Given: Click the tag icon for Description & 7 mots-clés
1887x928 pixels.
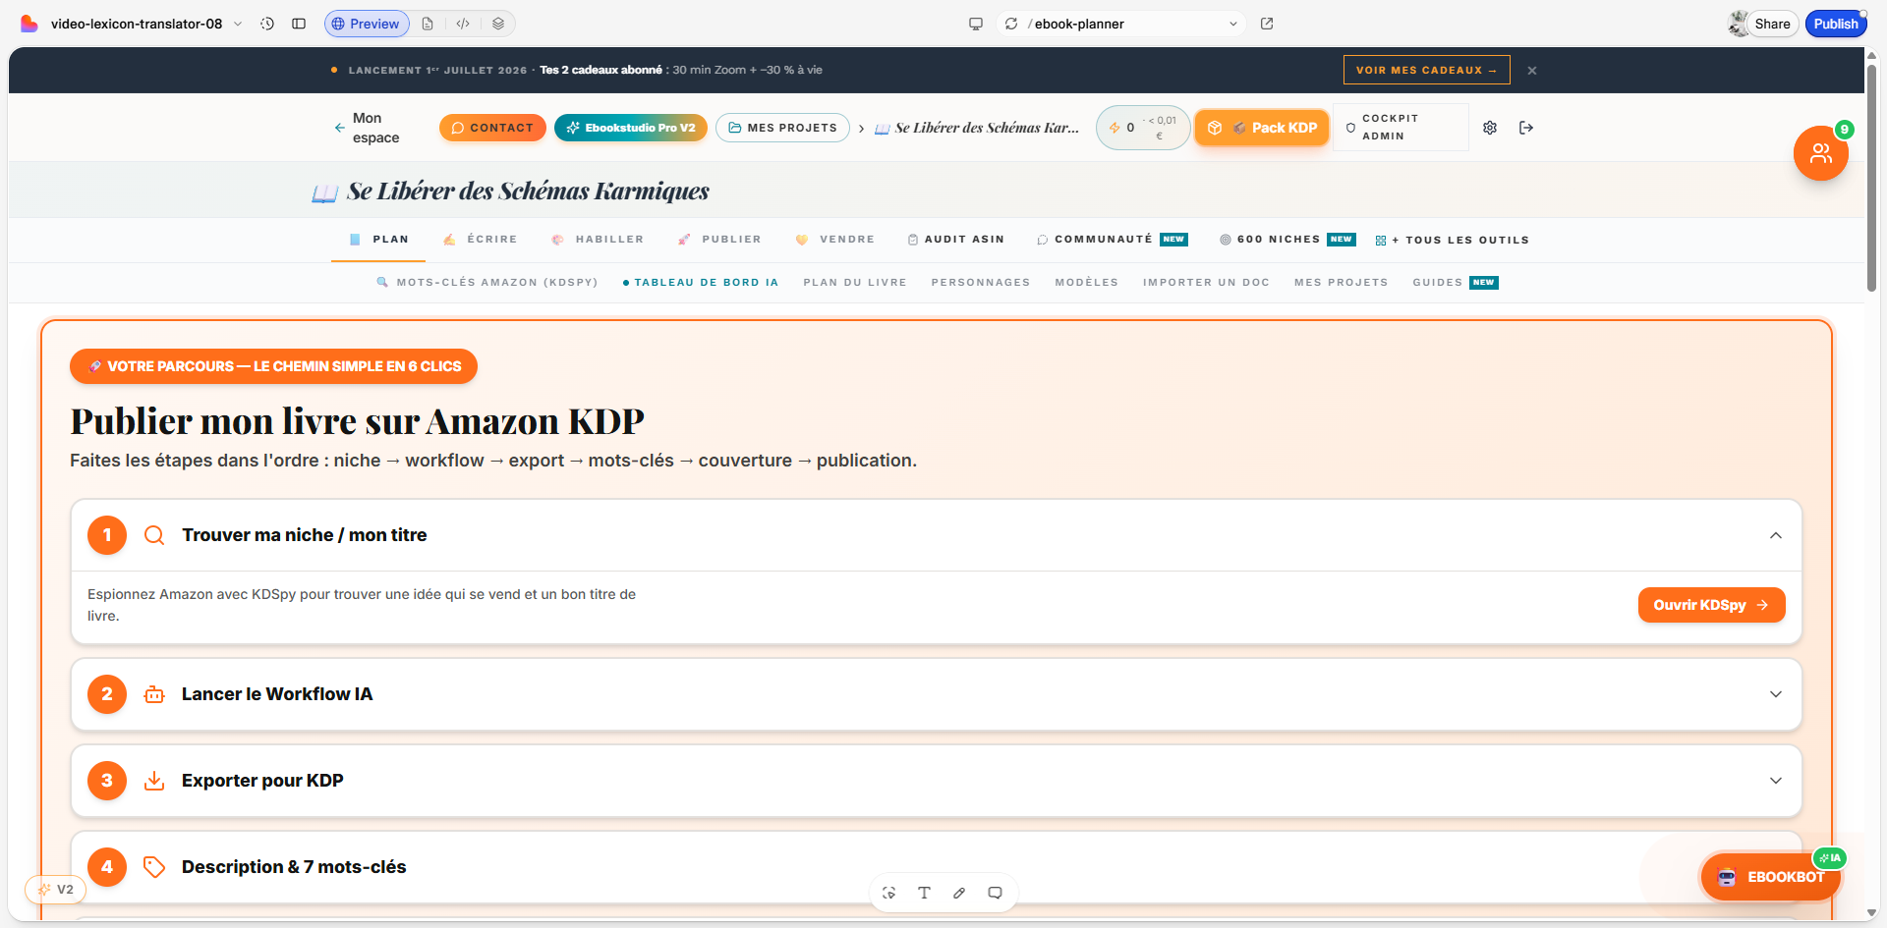Looking at the screenshot, I should point(154,867).
